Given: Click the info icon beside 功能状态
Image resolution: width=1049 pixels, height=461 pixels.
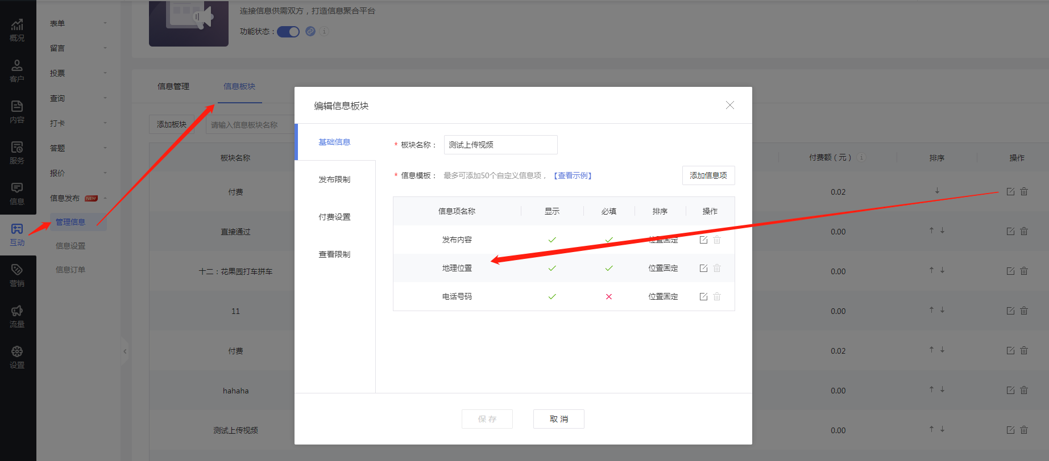Looking at the screenshot, I should [x=324, y=31].
